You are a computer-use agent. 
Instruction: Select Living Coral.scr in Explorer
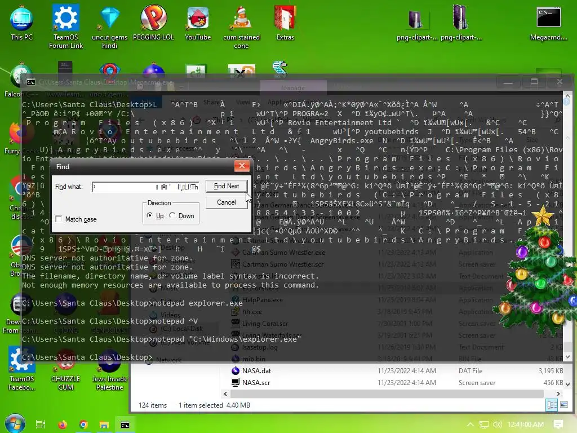pyautogui.click(x=265, y=324)
